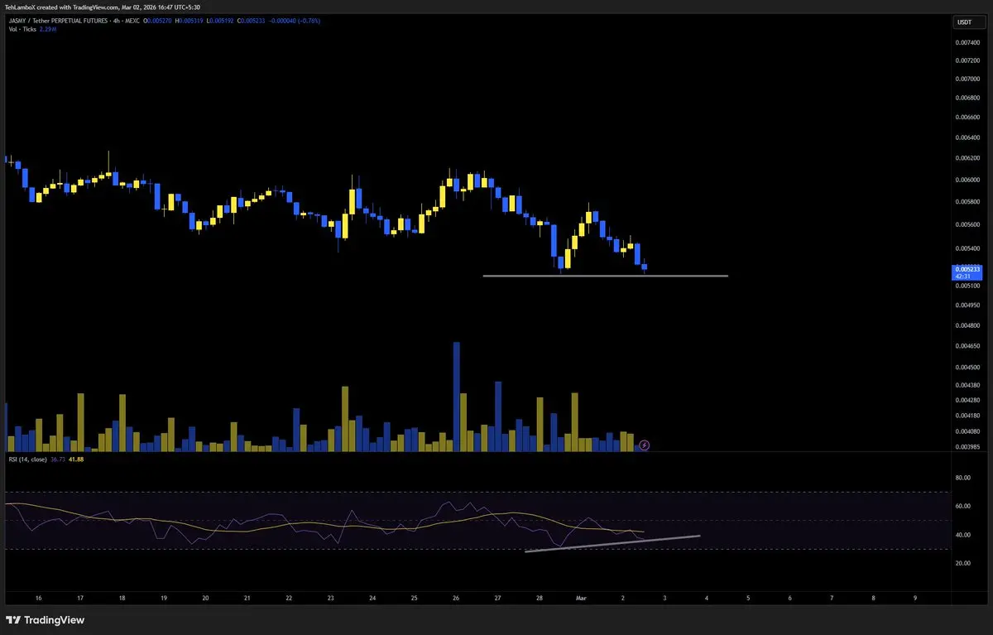Screen dimensions: 993x635
Task: Click the 80.00 RSI axis label
Action: tap(964, 478)
